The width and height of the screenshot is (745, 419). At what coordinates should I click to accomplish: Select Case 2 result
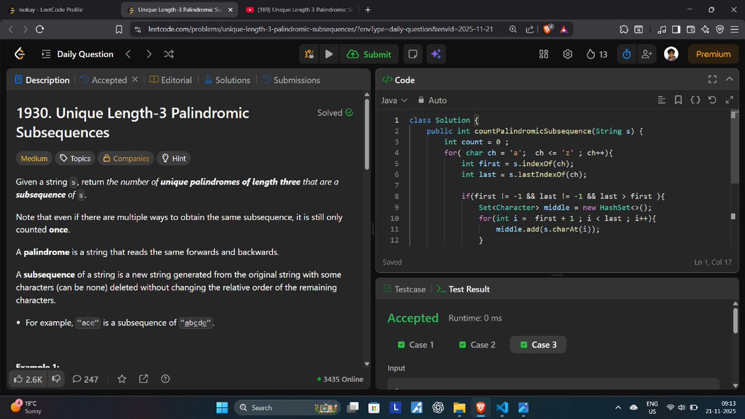point(477,345)
